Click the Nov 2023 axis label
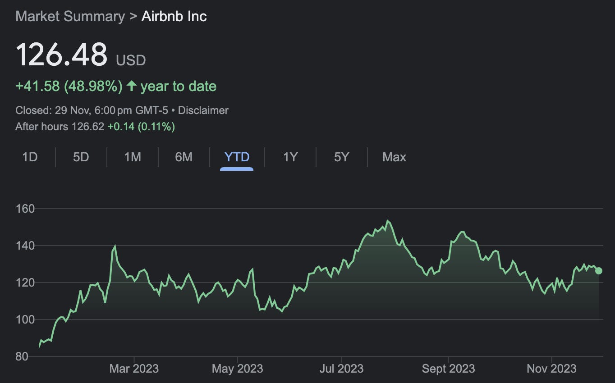 pyautogui.click(x=551, y=369)
